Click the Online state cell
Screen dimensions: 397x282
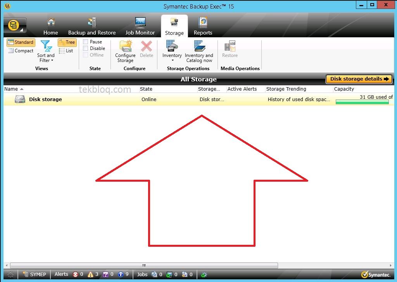pos(149,100)
